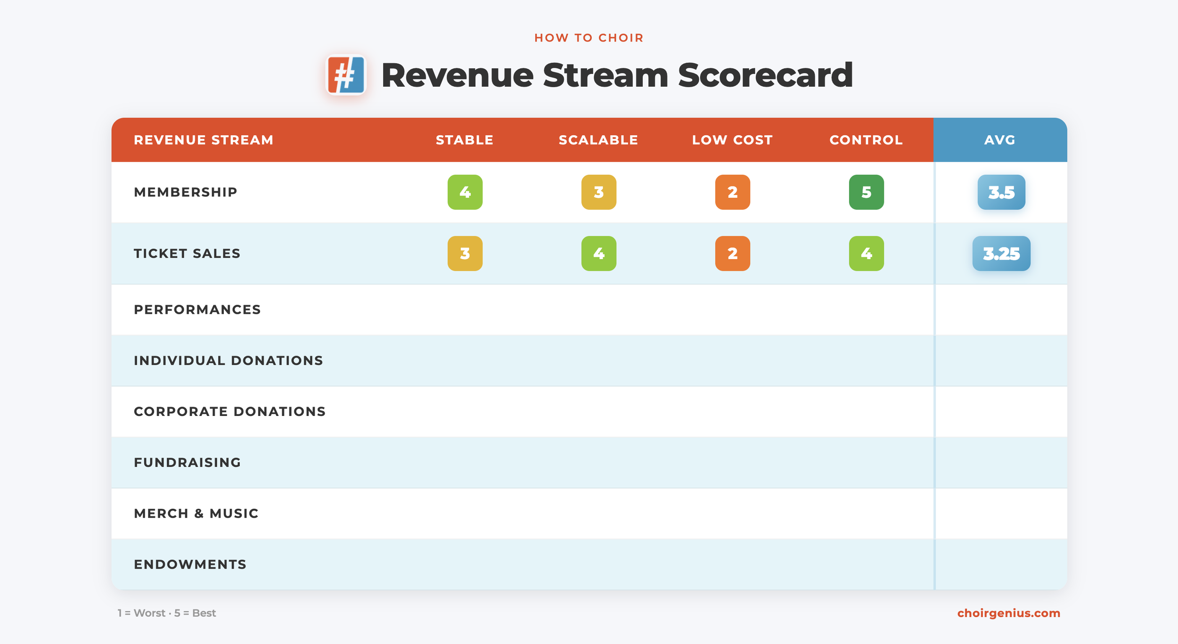The image size is (1178, 644).
Task: Click the Merch & Music row label
Action: 196,513
